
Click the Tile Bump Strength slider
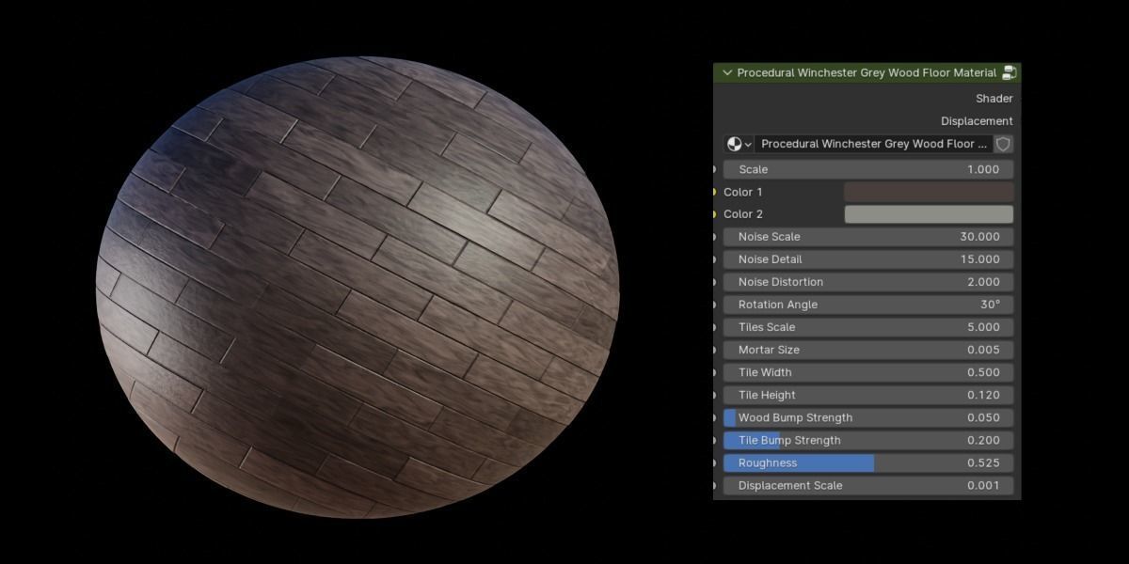868,440
